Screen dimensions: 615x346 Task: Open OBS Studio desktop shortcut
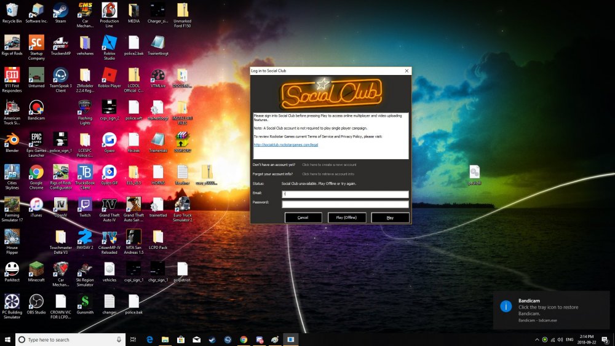(x=36, y=304)
